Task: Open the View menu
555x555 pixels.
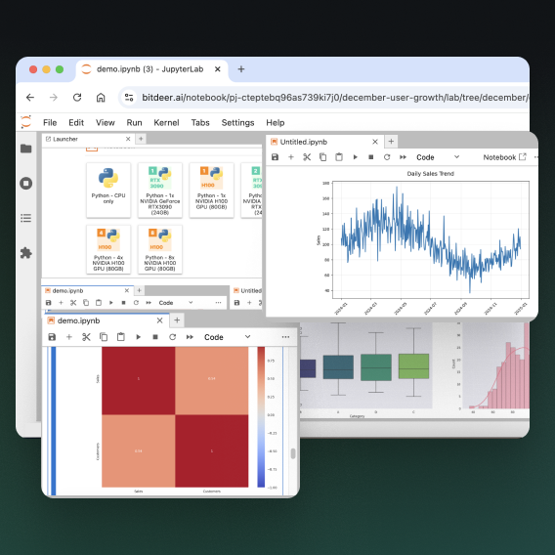Action: (106, 122)
